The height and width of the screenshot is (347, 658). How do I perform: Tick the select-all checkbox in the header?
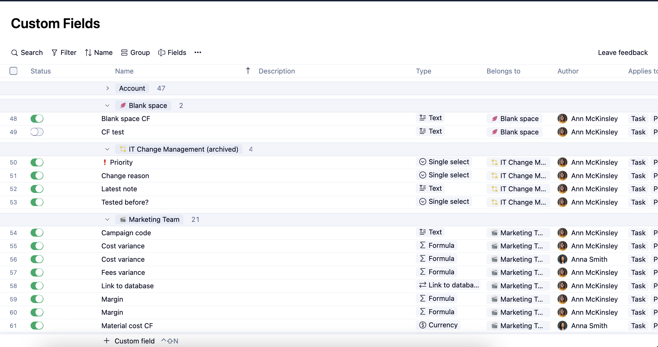coord(13,71)
